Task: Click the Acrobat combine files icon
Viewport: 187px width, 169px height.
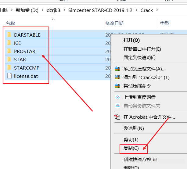Action: 117,117
